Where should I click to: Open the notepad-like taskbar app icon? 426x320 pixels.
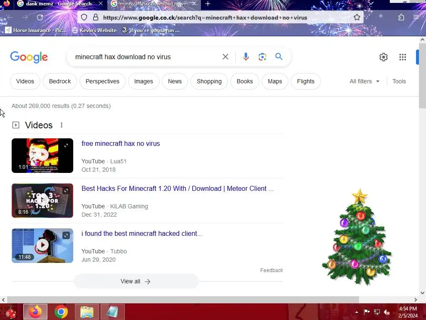113,312
